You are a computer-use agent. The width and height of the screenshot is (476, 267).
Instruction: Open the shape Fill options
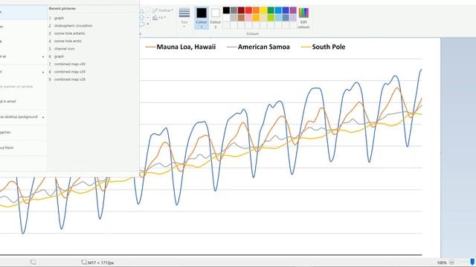(159, 18)
